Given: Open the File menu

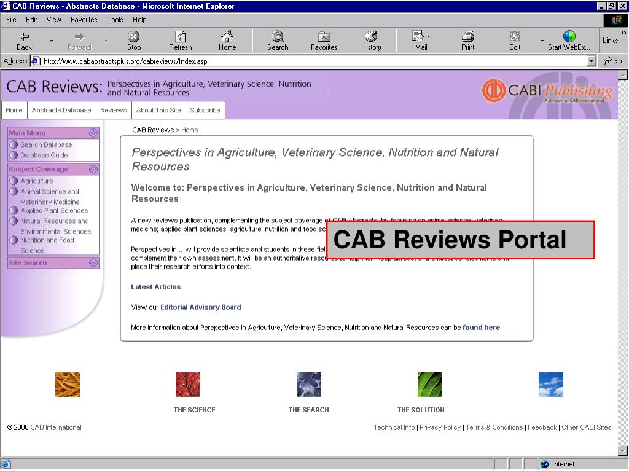Looking at the screenshot, I should point(11,20).
